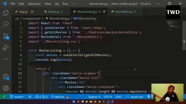Image resolution: width=186 pixels, height=104 pixels.
Task: Open the Run and Debug view
Action: point(6,47)
